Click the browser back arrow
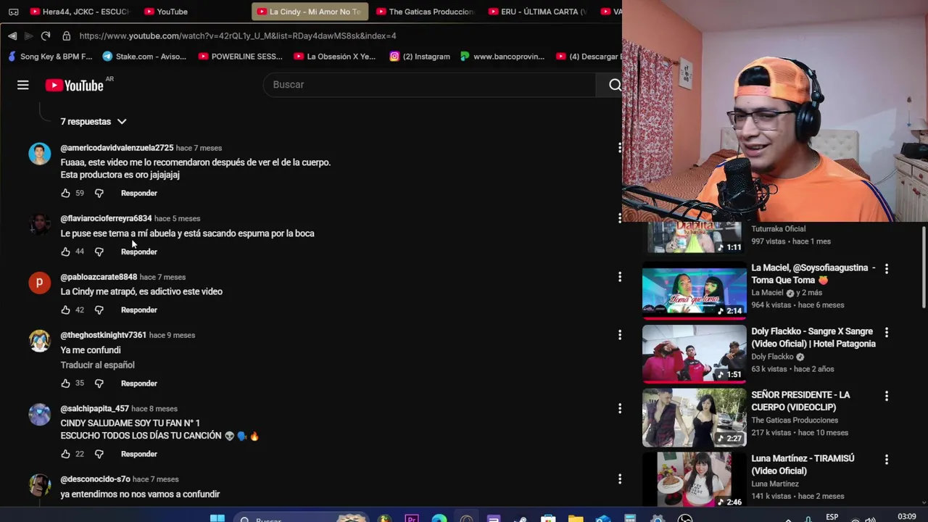Image resolution: width=928 pixels, height=522 pixels. (x=12, y=36)
